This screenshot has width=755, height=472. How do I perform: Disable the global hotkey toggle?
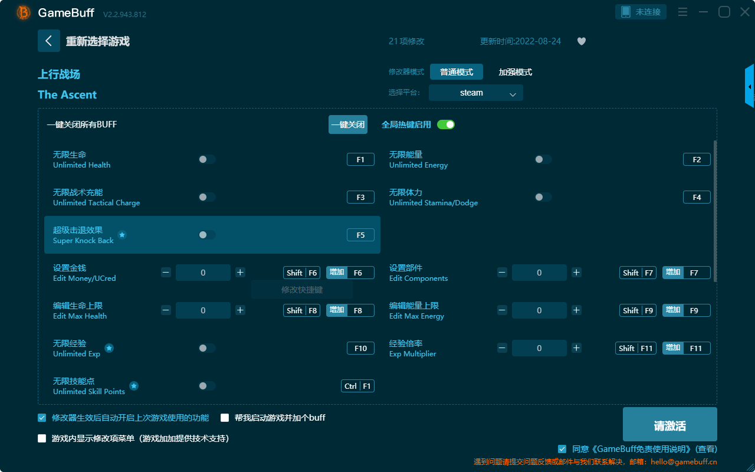click(446, 124)
